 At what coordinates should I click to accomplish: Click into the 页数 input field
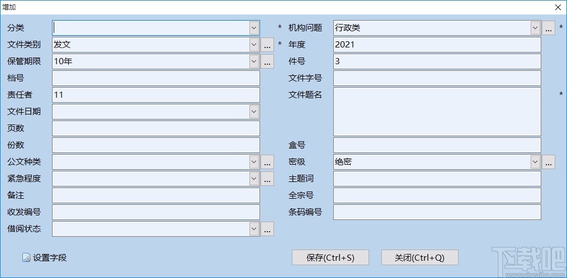pyautogui.click(x=156, y=128)
